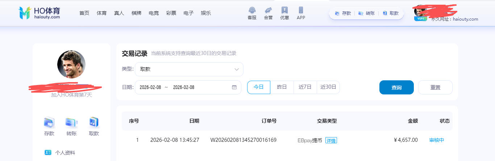Click the 重置 reset button

point(435,87)
